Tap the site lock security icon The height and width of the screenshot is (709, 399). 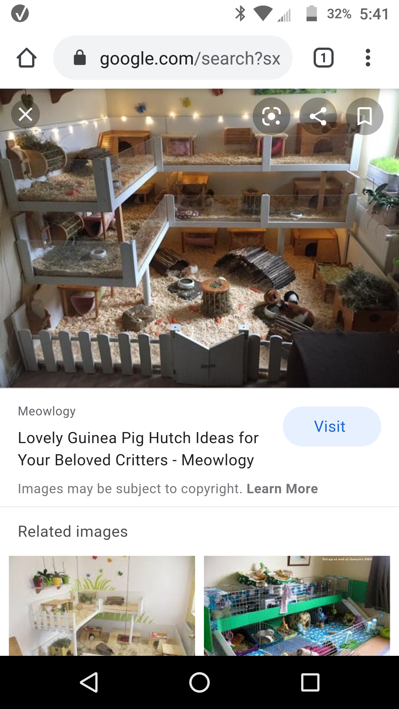[x=80, y=58]
